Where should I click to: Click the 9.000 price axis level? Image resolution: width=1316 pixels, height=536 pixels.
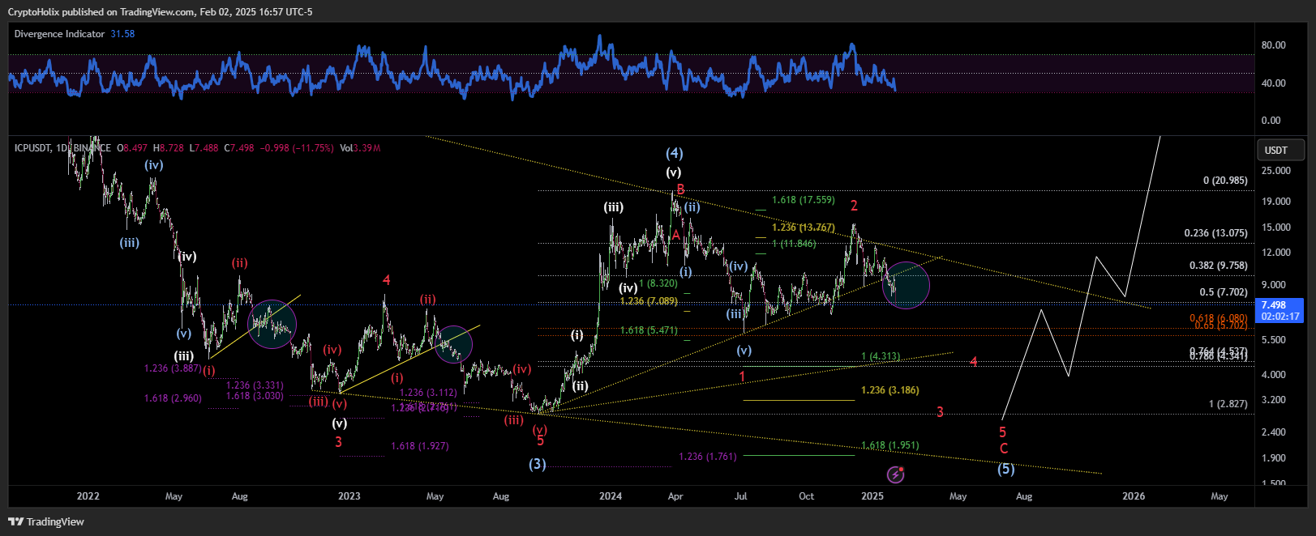tap(1274, 285)
